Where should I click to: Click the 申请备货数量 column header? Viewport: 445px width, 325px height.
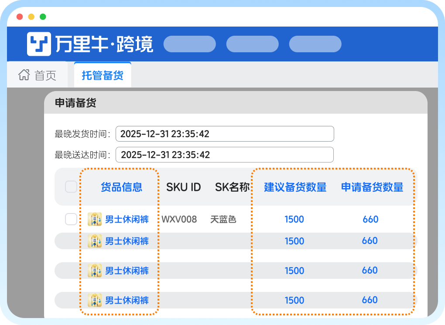(x=372, y=187)
